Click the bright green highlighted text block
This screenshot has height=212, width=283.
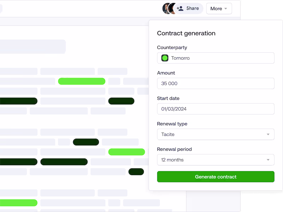82,81
